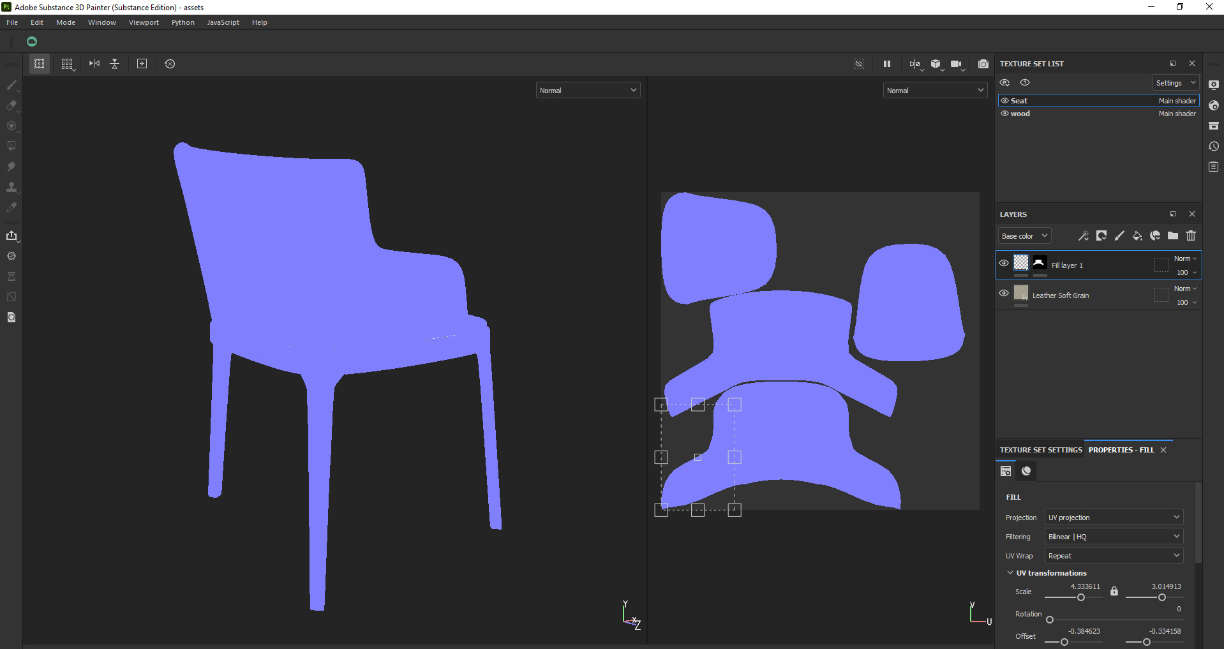This screenshot has width=1224, height=649.
Task: Open the File menu
Action: (12, 22)
